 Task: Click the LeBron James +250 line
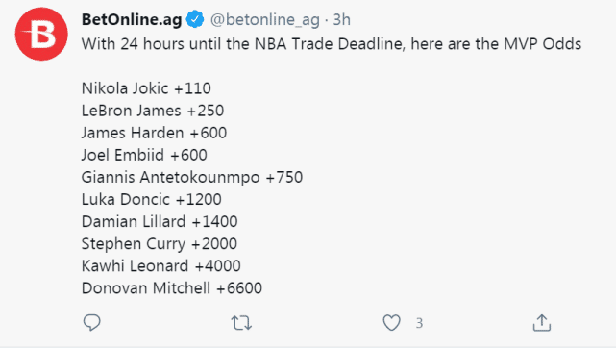[153, 111]
